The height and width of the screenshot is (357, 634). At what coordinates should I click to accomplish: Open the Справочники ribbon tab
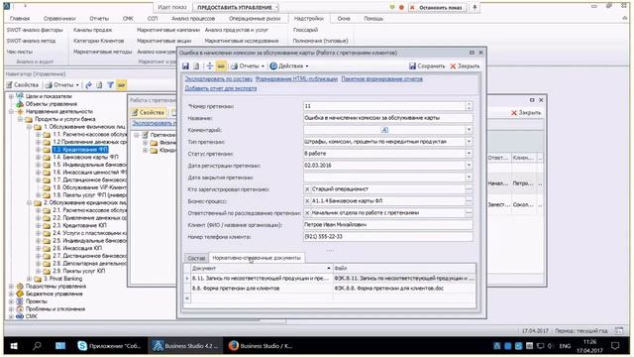[59, 19]
